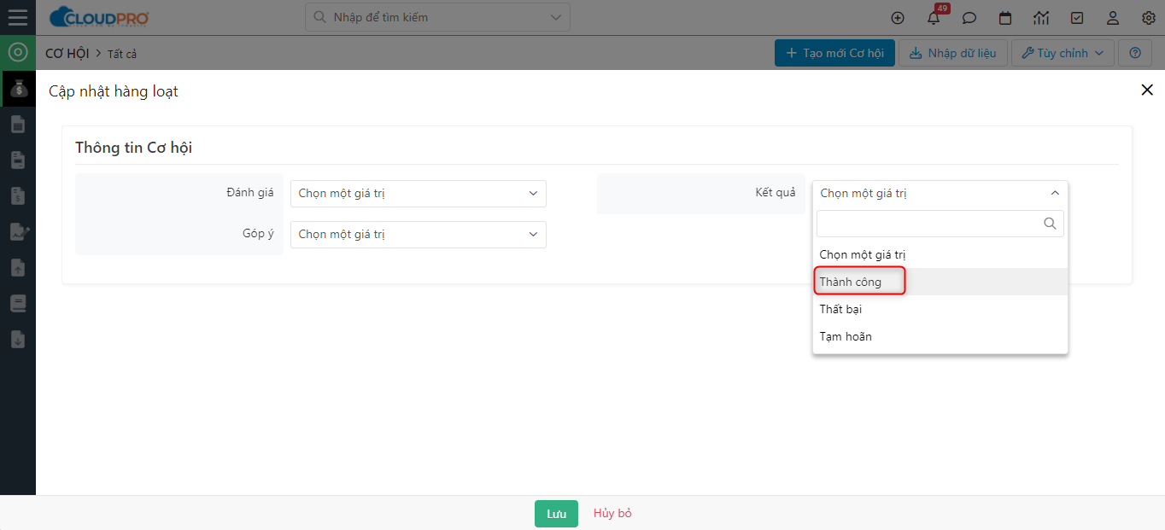The height and width of the screenshot is (530, 1165).
Task: Click the first document icon in sidebar
Action: 17,125
